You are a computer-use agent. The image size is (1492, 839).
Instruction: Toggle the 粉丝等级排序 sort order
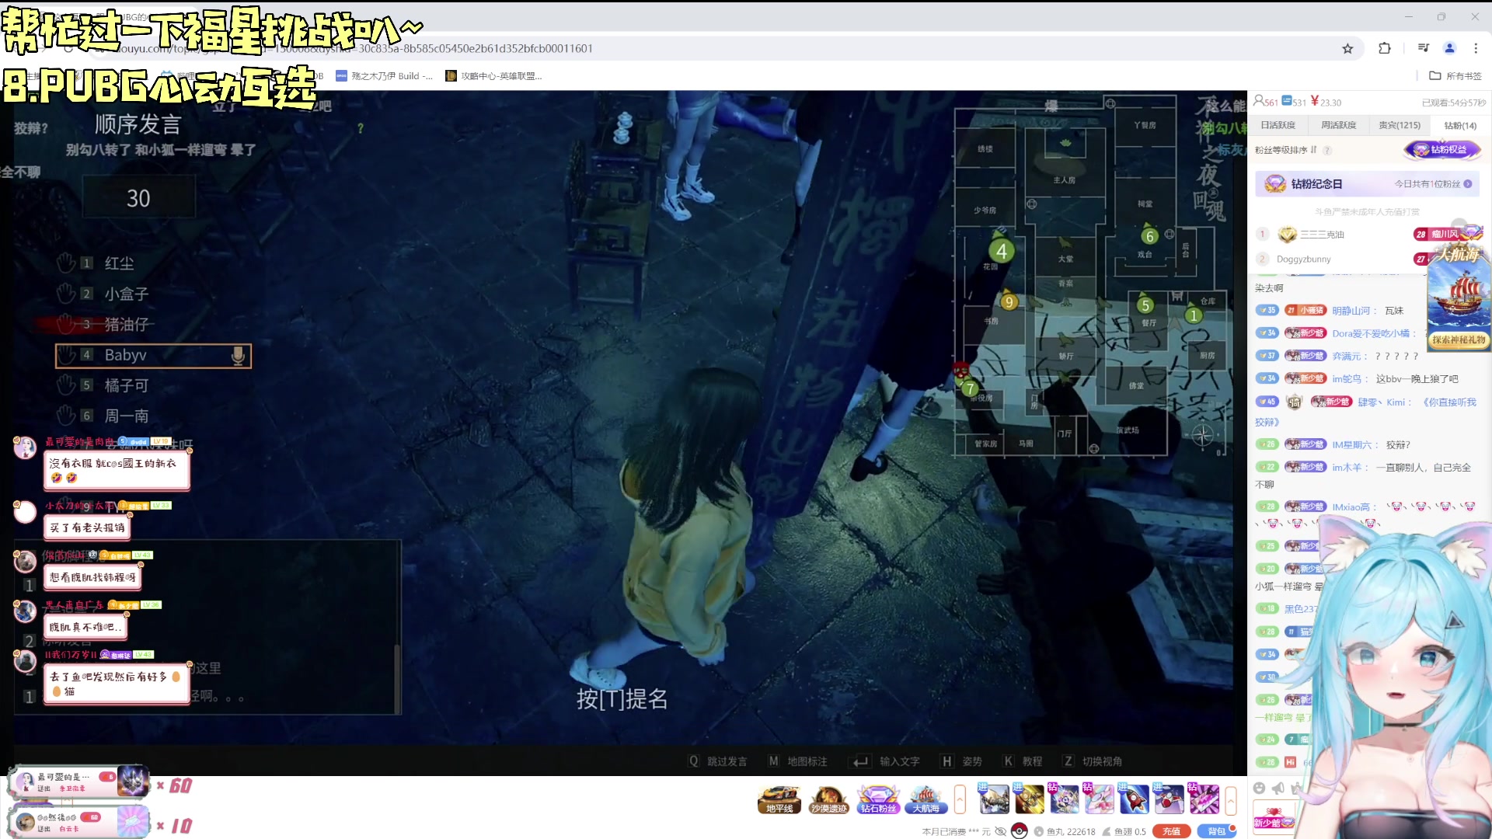pos(1285,150)
